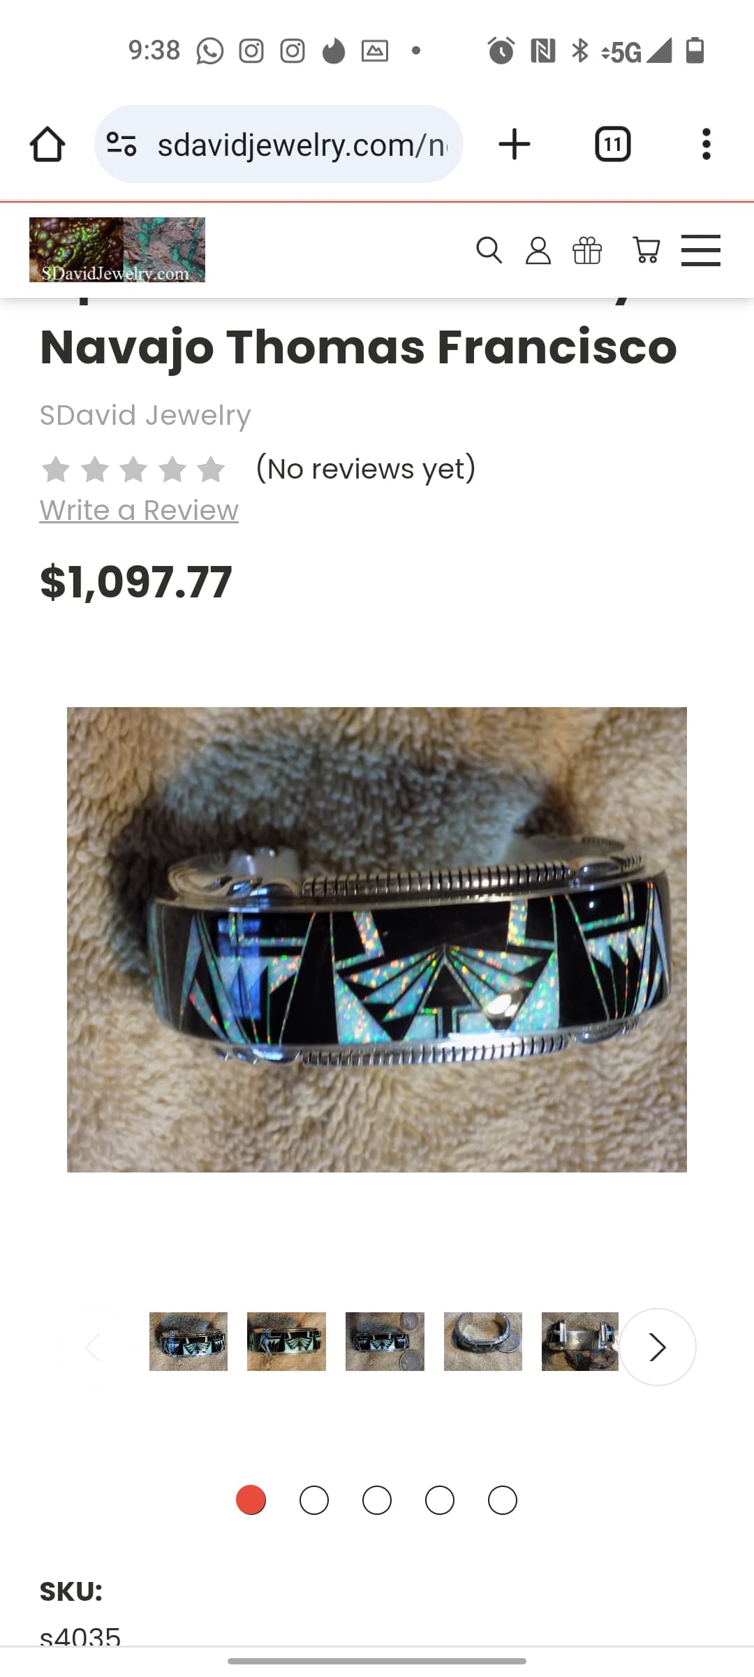The height and width of the screenshot is (1677, 754).
Task: Advance thumbnails with the next arrow
Action: pos(657,1346)
